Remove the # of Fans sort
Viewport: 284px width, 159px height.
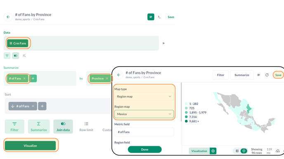tap(33, 106)
